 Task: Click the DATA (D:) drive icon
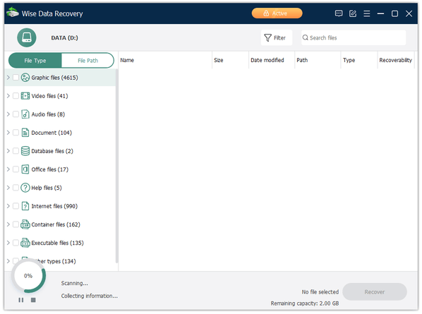pos(27,37)
